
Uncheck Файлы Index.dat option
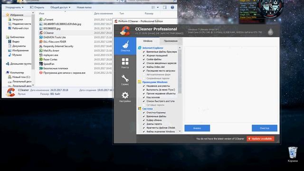click(x=143, y=67)
